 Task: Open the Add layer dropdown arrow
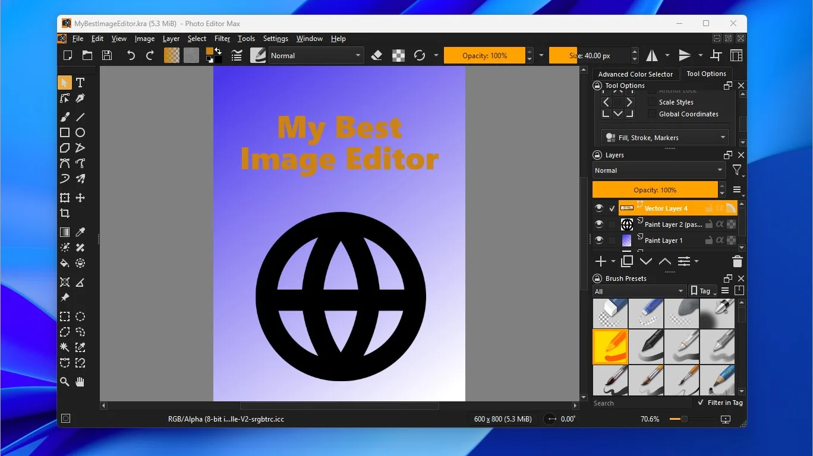click(x=613, y=261)
